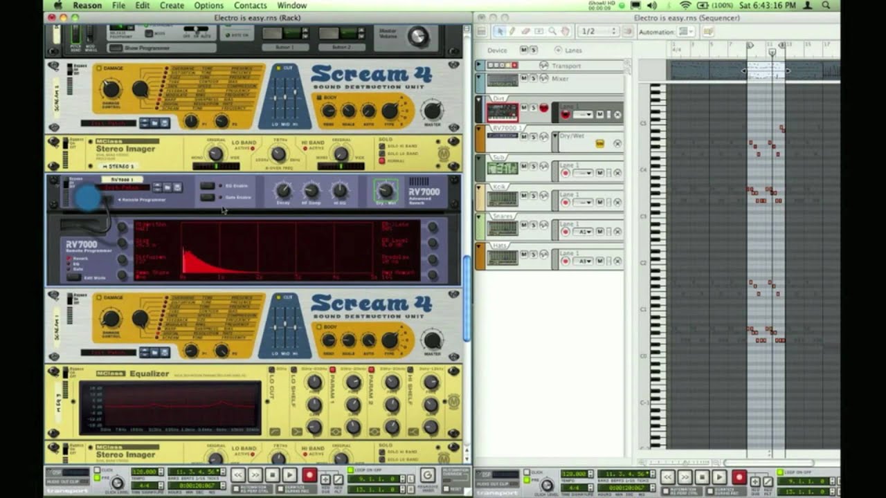Enable Solo Hi Band on Stereo Imager

pos(382,146)
